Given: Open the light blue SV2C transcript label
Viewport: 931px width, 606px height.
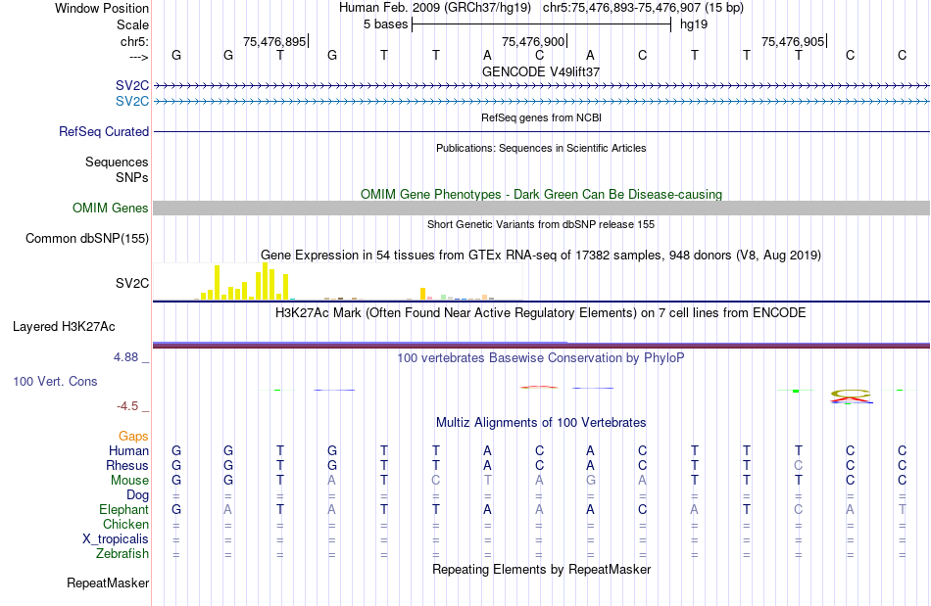Looking at the screenshot, I should (x=132, y=102).
